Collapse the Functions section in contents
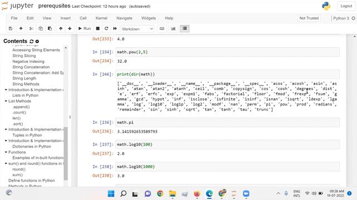The height and width of the screenshot is (200, 357). click(x=6, y=152)
